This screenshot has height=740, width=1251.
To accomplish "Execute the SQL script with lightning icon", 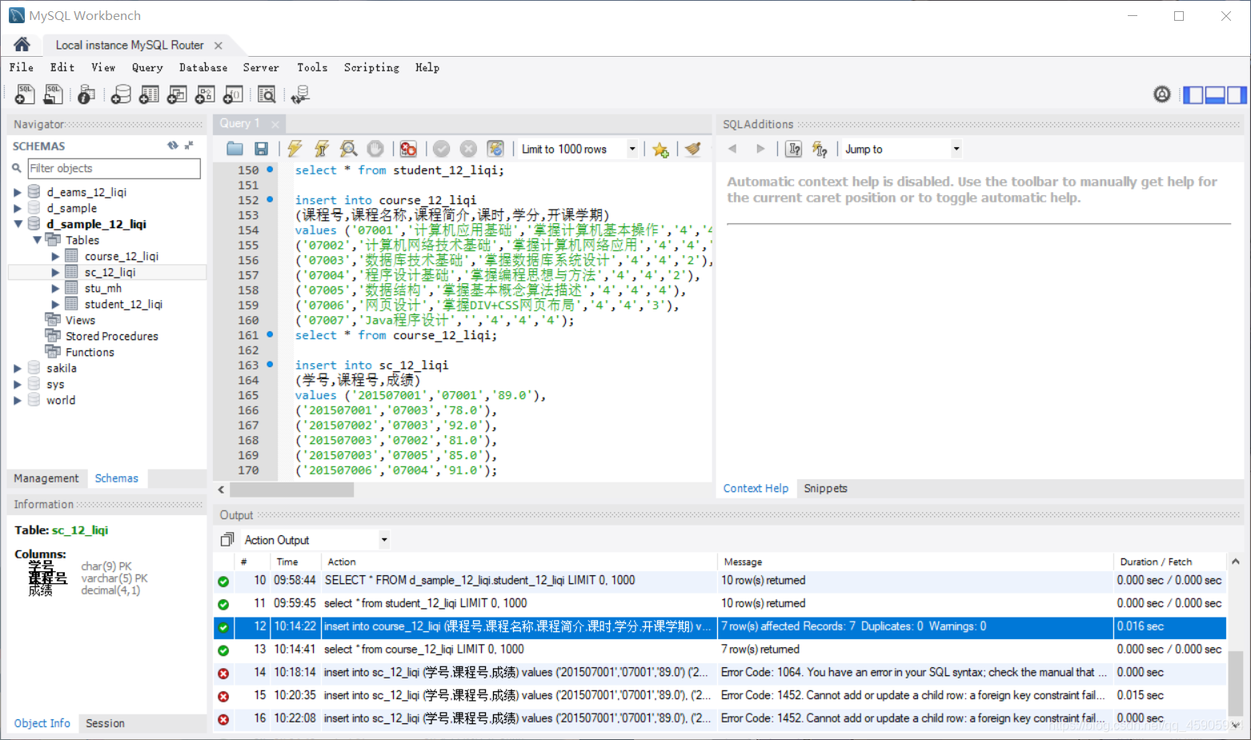I will 295,149.
